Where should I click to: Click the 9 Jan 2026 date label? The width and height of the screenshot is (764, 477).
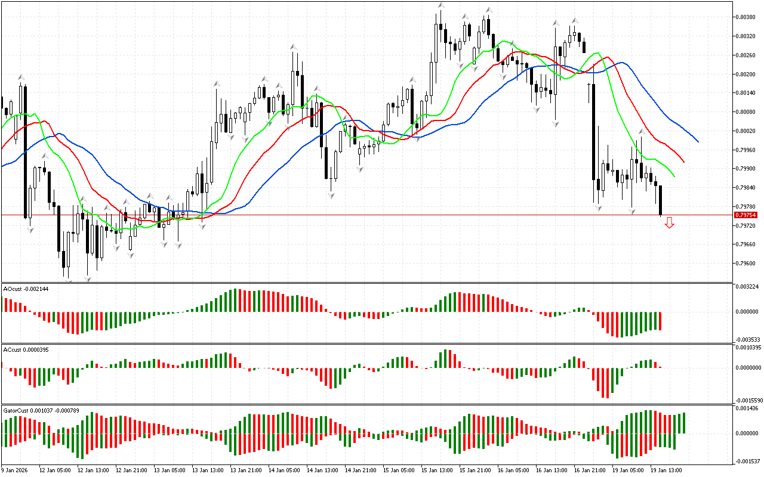15,470
